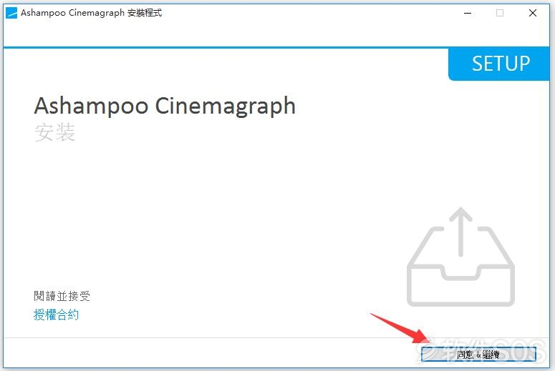555x371 pixels.
Task: Click the 閱讀並接受 text
Action: (x=62, y=296)
